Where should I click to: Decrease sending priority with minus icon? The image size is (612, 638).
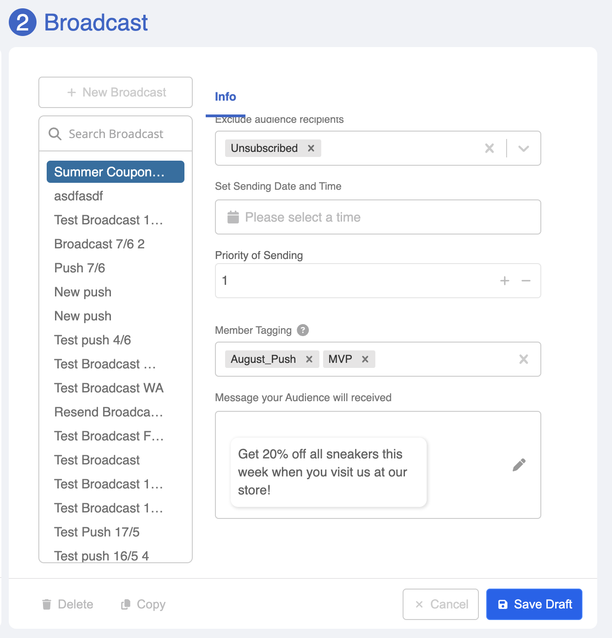click(526, 281)
